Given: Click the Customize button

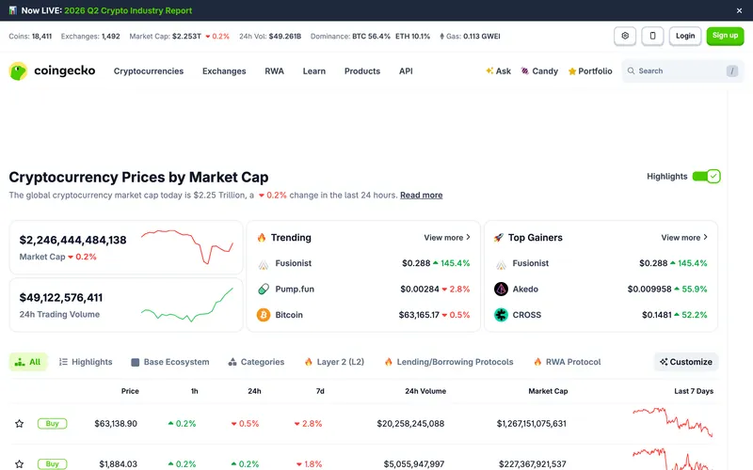Looking at the screenshot, I should [x=686, y=362].
